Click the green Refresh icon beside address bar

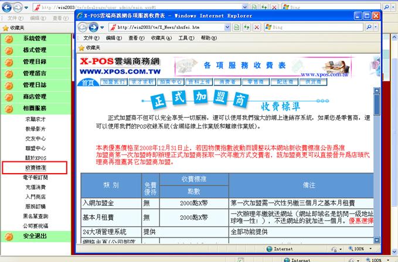pos(246,27)
